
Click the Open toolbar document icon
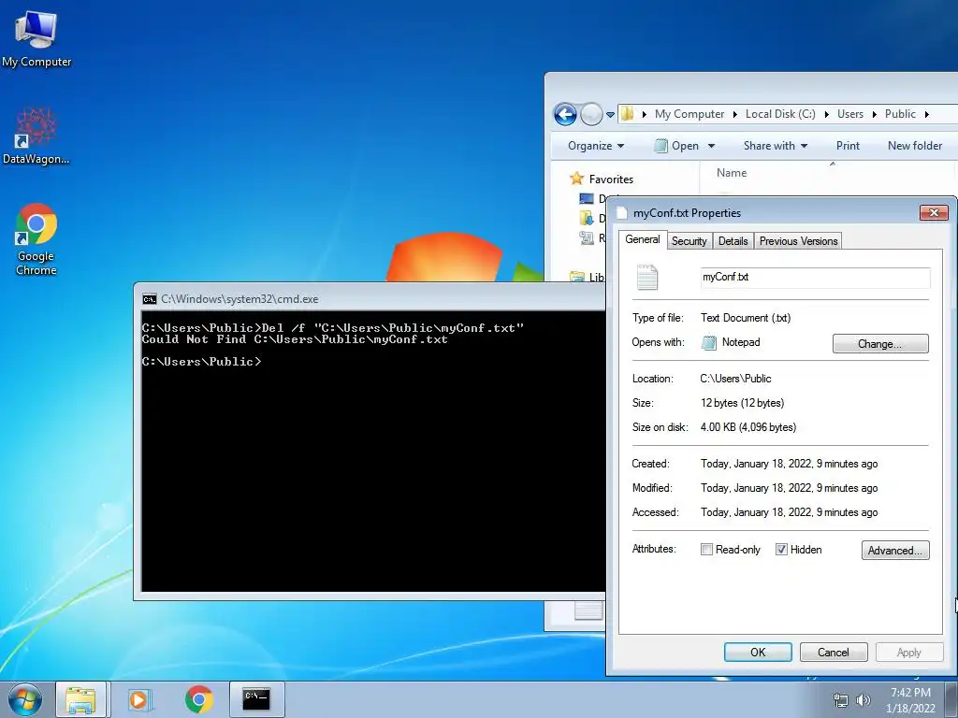[660, 146]
